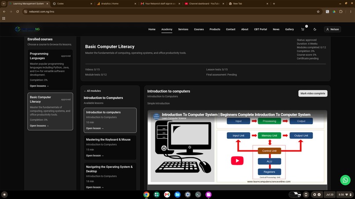Image resolution: width=355 pixels, height=199 pixels.
Task: Click the Learn Computer Science channel avatar
Action: point(156,116)
